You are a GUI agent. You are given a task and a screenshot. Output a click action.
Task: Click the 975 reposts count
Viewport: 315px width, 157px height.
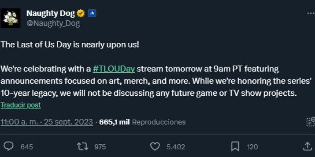[100, 147]
